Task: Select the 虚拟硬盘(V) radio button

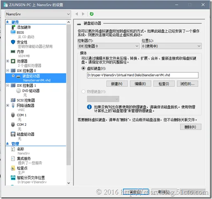Action: pyautogui.click(x=84, y=68)
